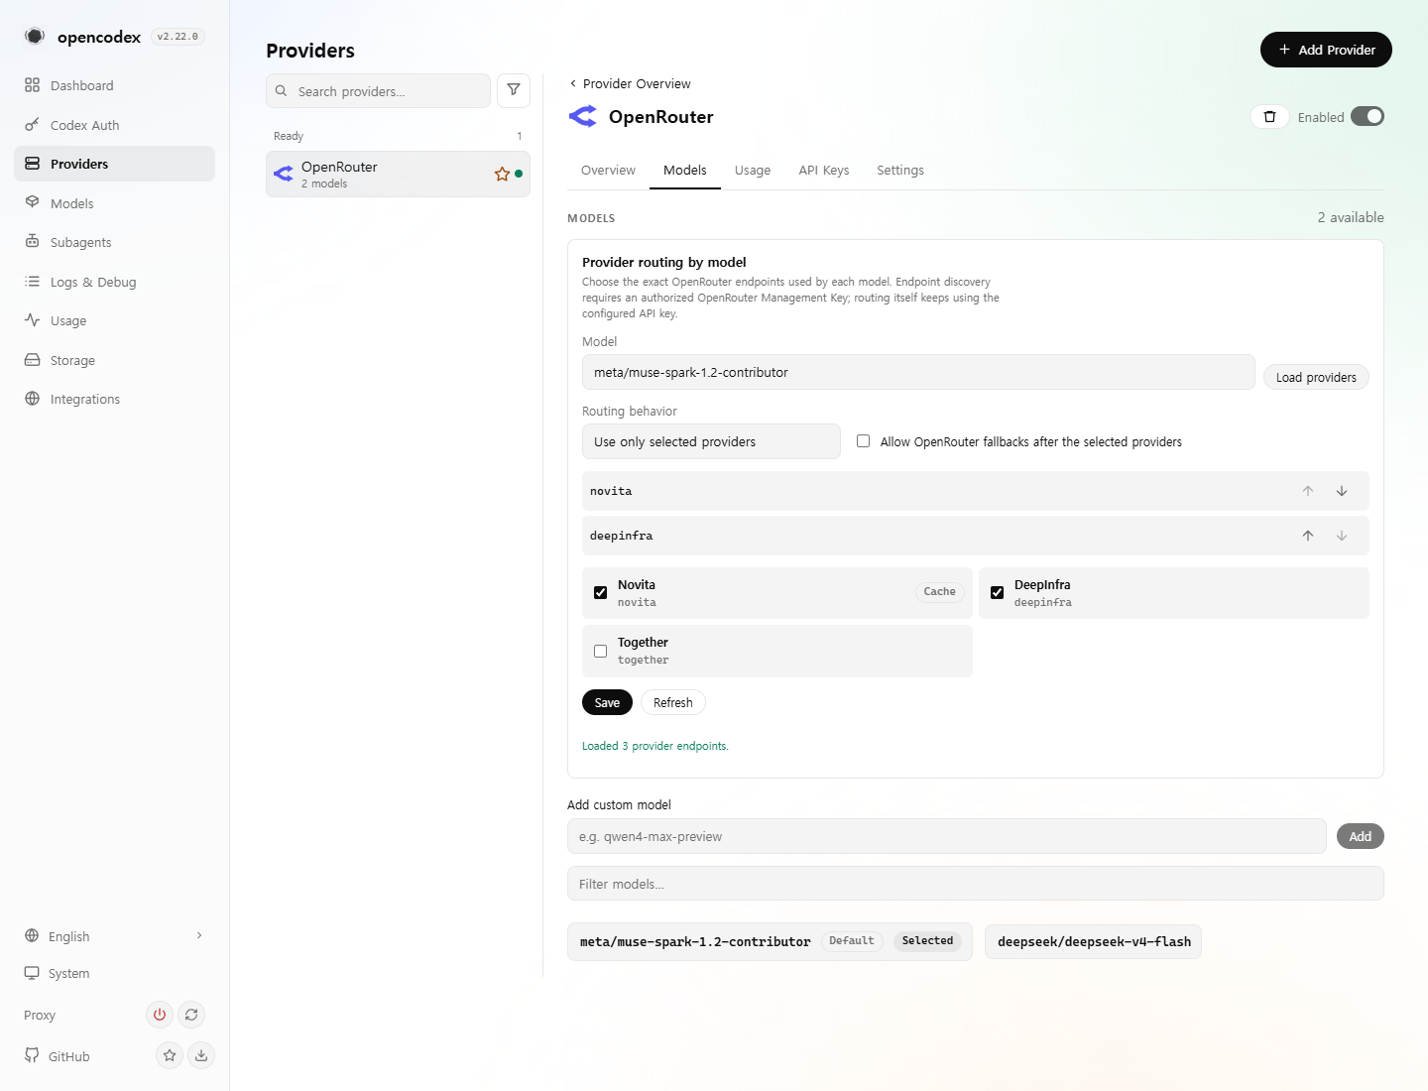1428x1091 pixels.
Task: Click the Save button
Action: click(x=607, y=702)
